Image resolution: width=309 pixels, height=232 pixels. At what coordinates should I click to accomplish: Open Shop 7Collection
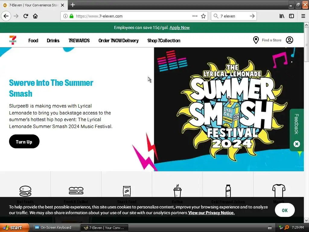[164, 40]
